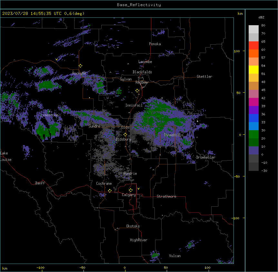Click the 0.6(deg) elevation angle text
This screenshot has width=278, height=272.
(74, 14)
